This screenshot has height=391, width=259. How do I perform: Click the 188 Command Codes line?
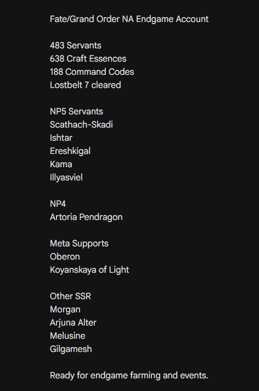click(x=92, y=72)
